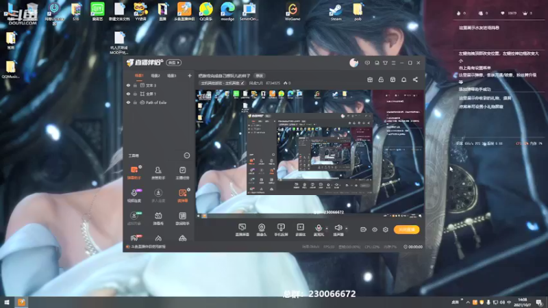Click the skin shirt icon in title bar
The image size is (548, 308).
pos(385,63)
